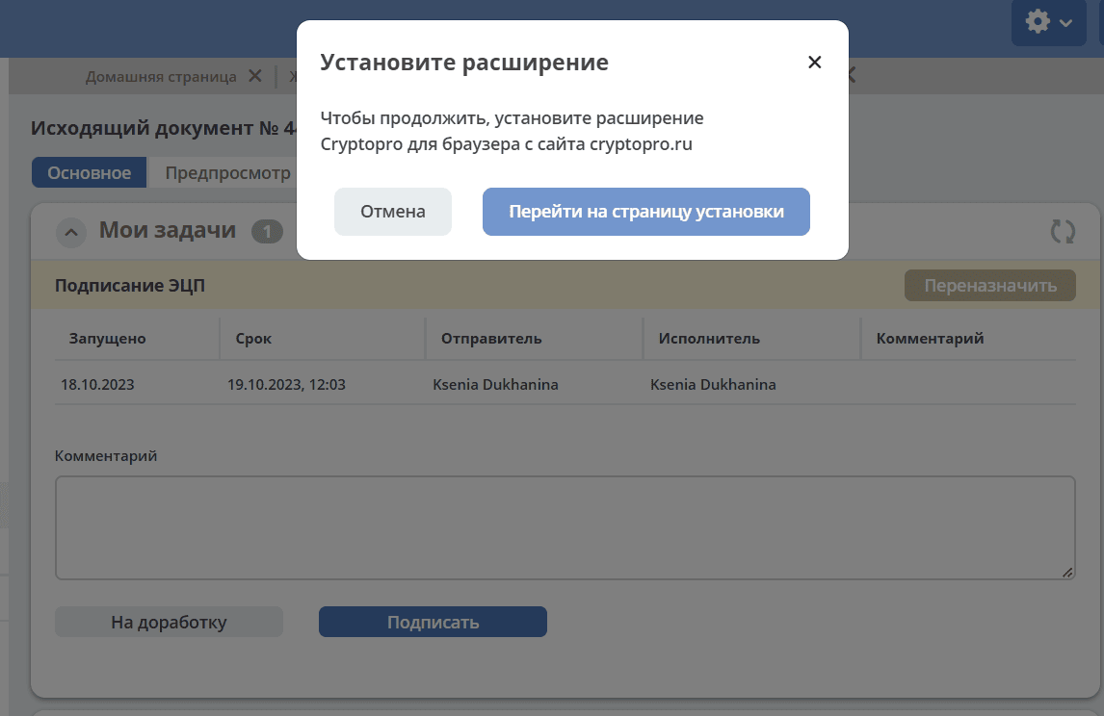Close the Установите расширение dialog

(815, 63)
